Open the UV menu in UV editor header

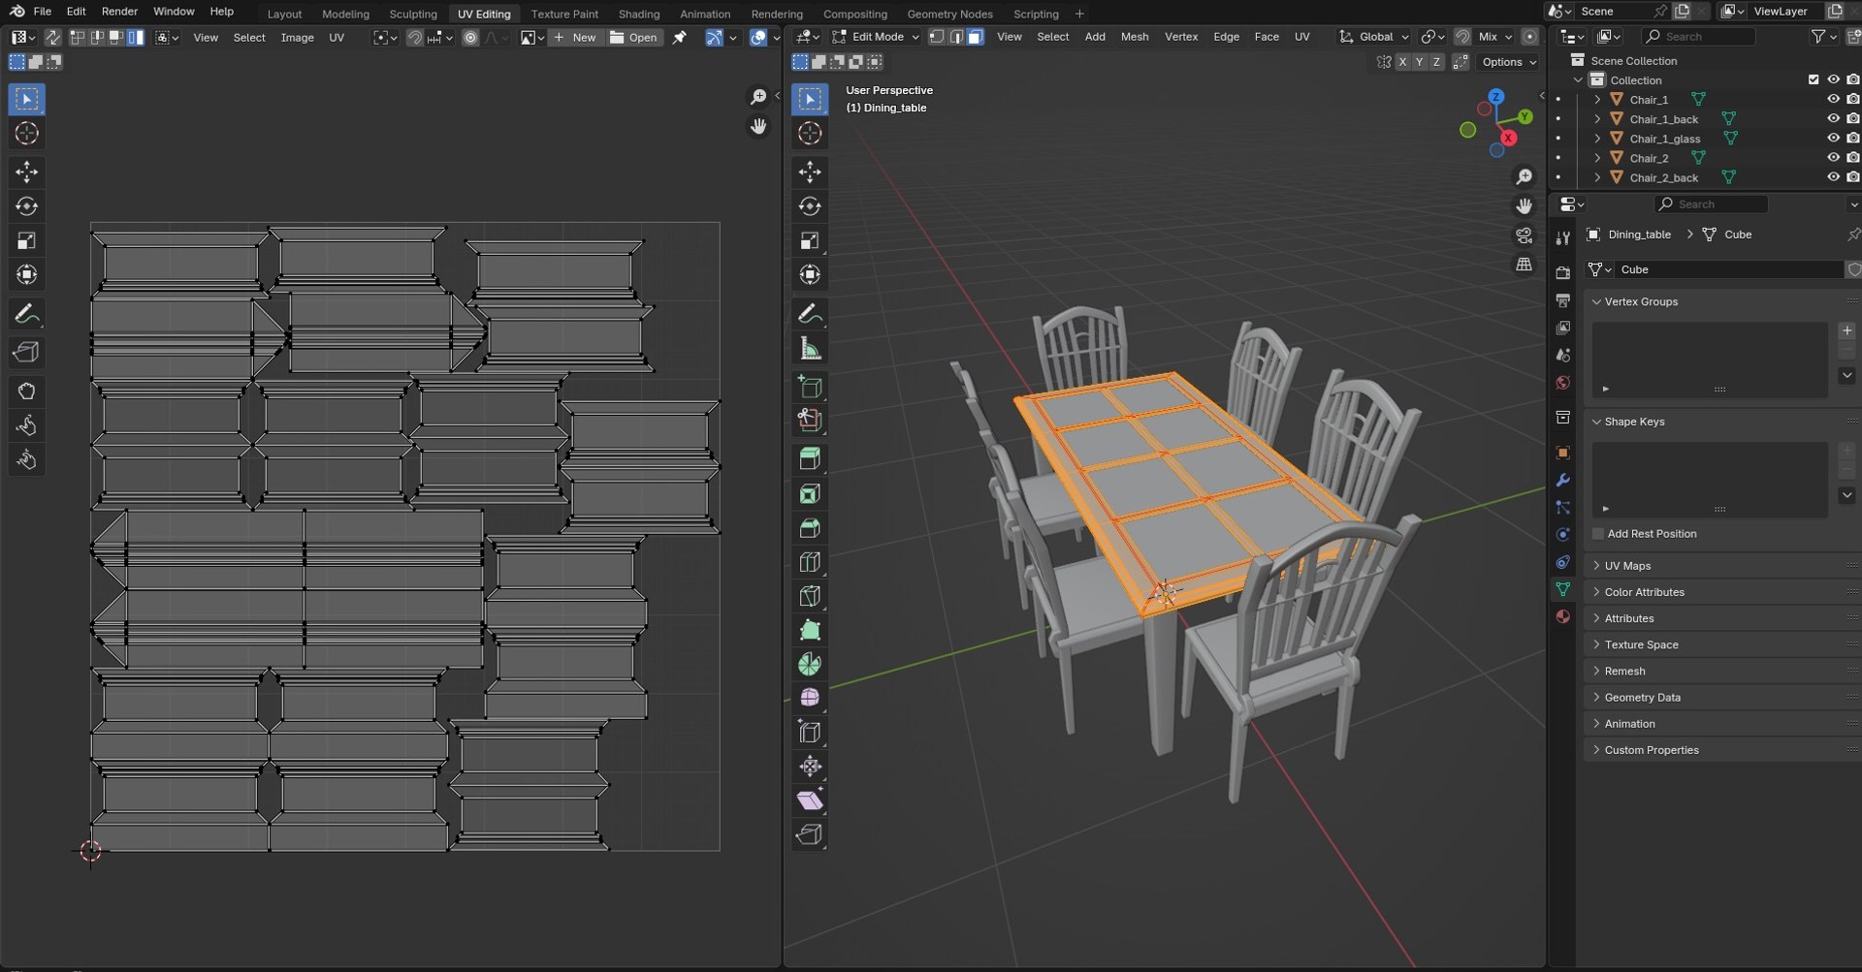point(337,38)
